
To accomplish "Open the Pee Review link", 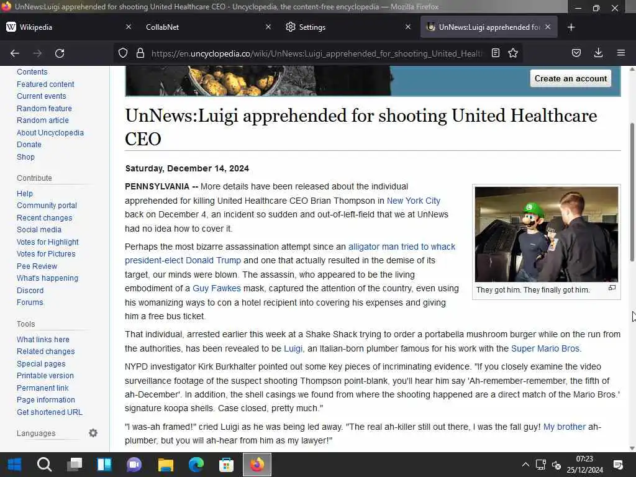I will [x=37, y=266].
